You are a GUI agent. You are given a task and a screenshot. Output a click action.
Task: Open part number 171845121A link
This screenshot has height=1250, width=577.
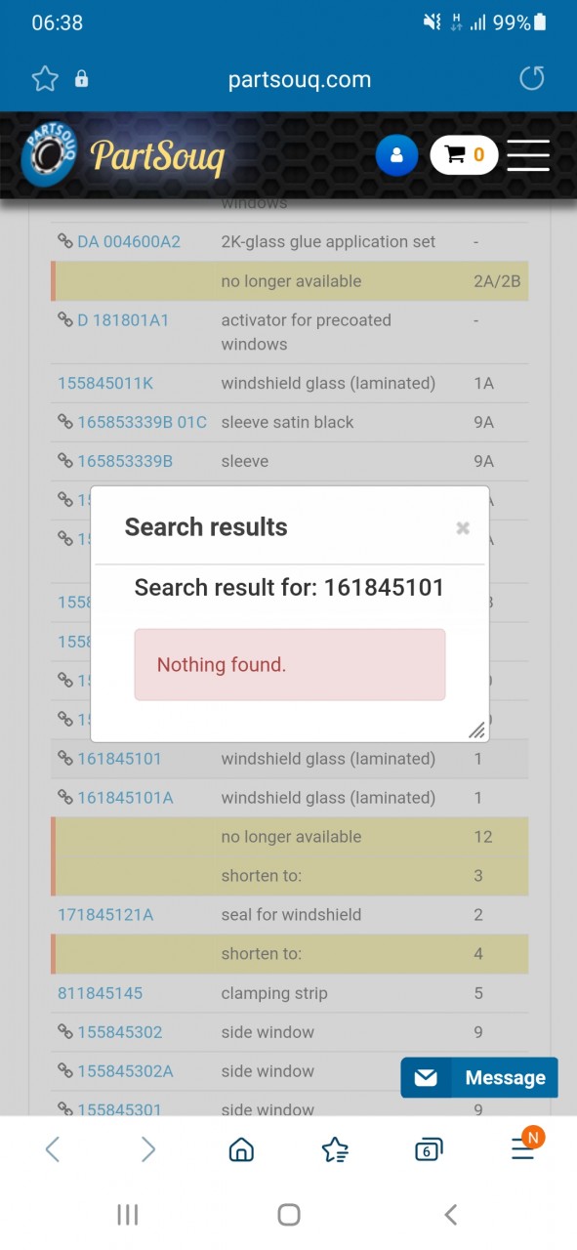(x=105, y=915)
